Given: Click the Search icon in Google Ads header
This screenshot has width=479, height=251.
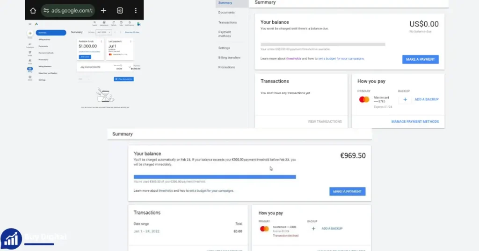Looking at the screenshot, I should [94, 23].
